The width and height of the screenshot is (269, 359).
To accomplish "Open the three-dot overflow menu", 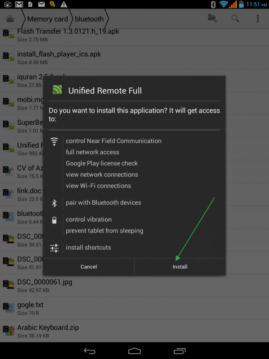I will point(258,18).
